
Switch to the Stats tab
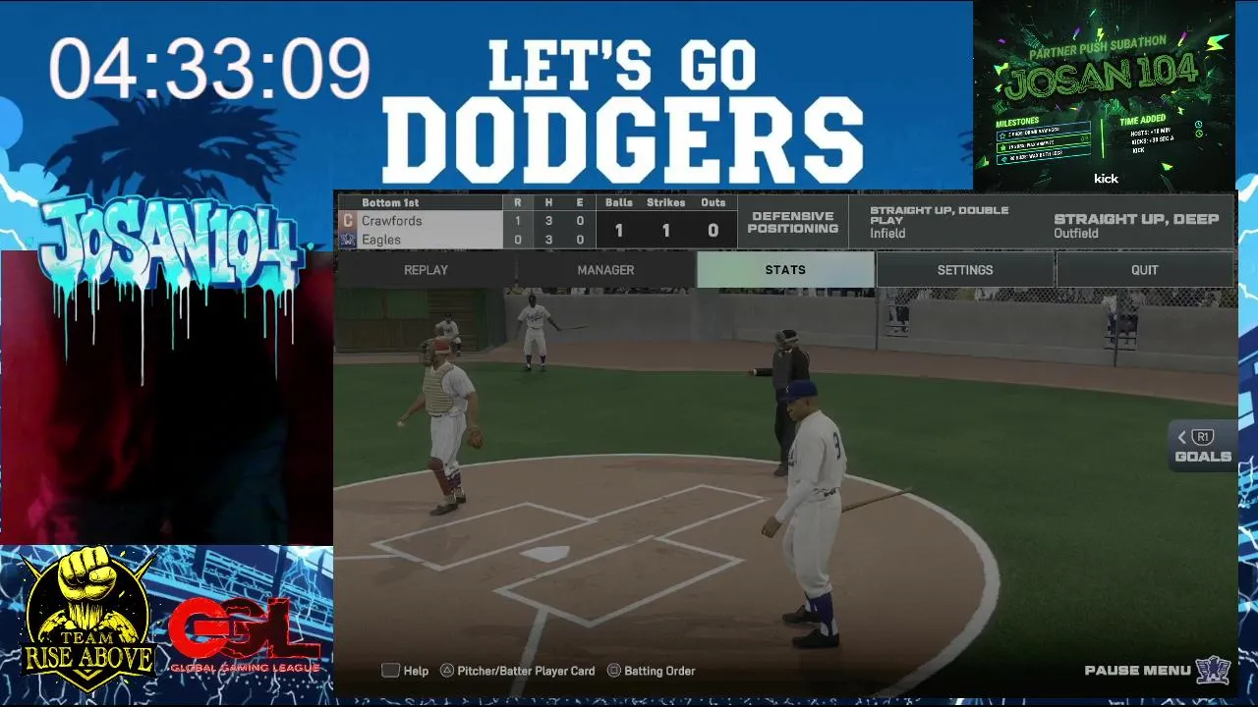point(785,270)
